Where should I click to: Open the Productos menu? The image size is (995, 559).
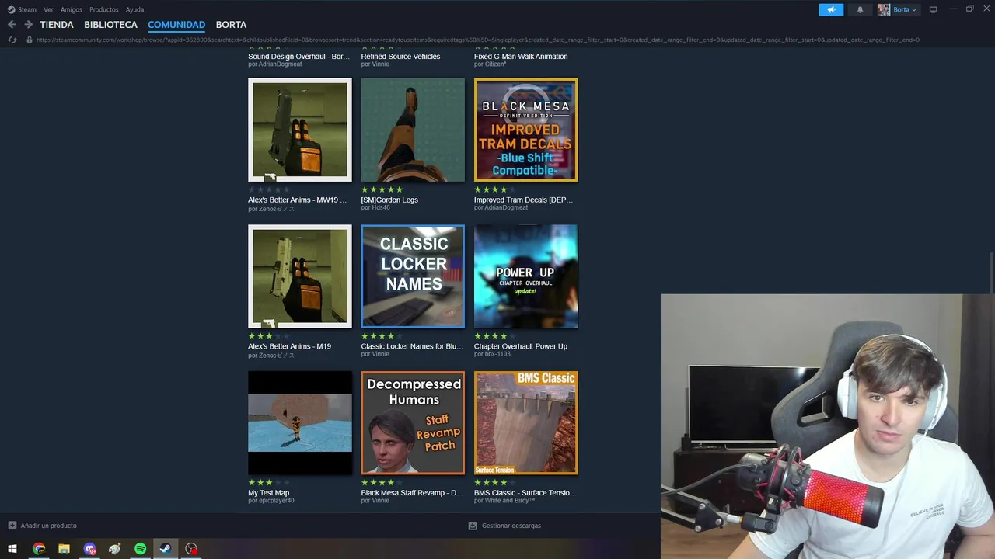104,9
